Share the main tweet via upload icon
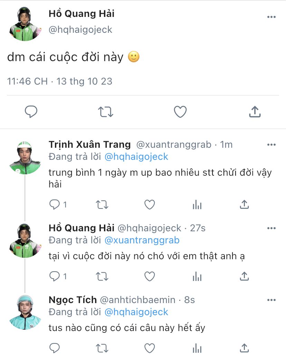 [255, 112]
